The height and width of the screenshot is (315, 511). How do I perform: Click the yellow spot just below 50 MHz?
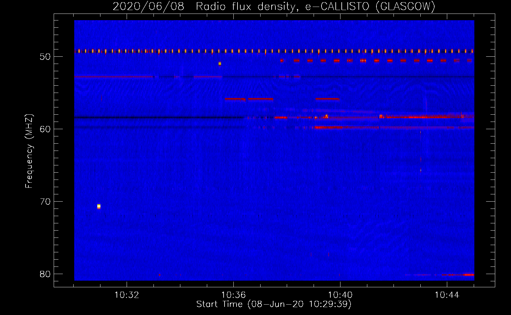tap(220, 64)
